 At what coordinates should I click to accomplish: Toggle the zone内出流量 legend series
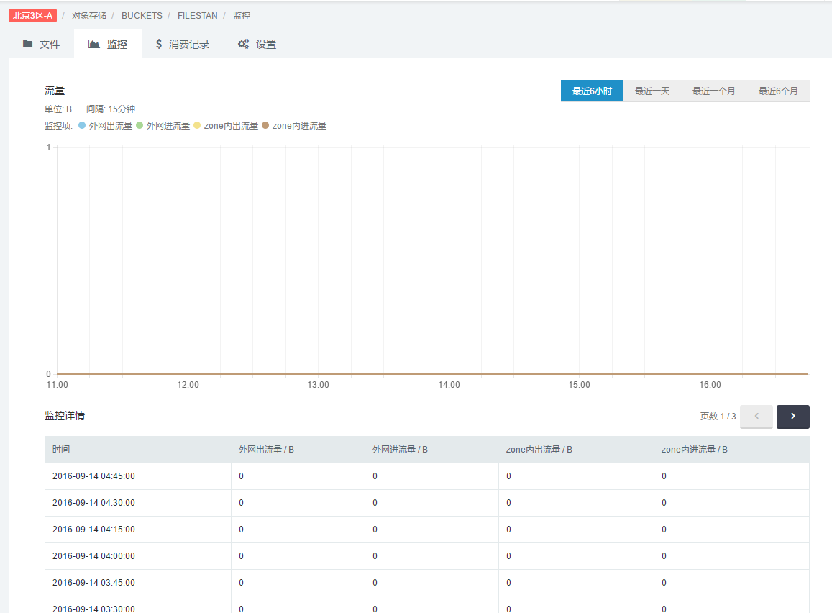226,126
